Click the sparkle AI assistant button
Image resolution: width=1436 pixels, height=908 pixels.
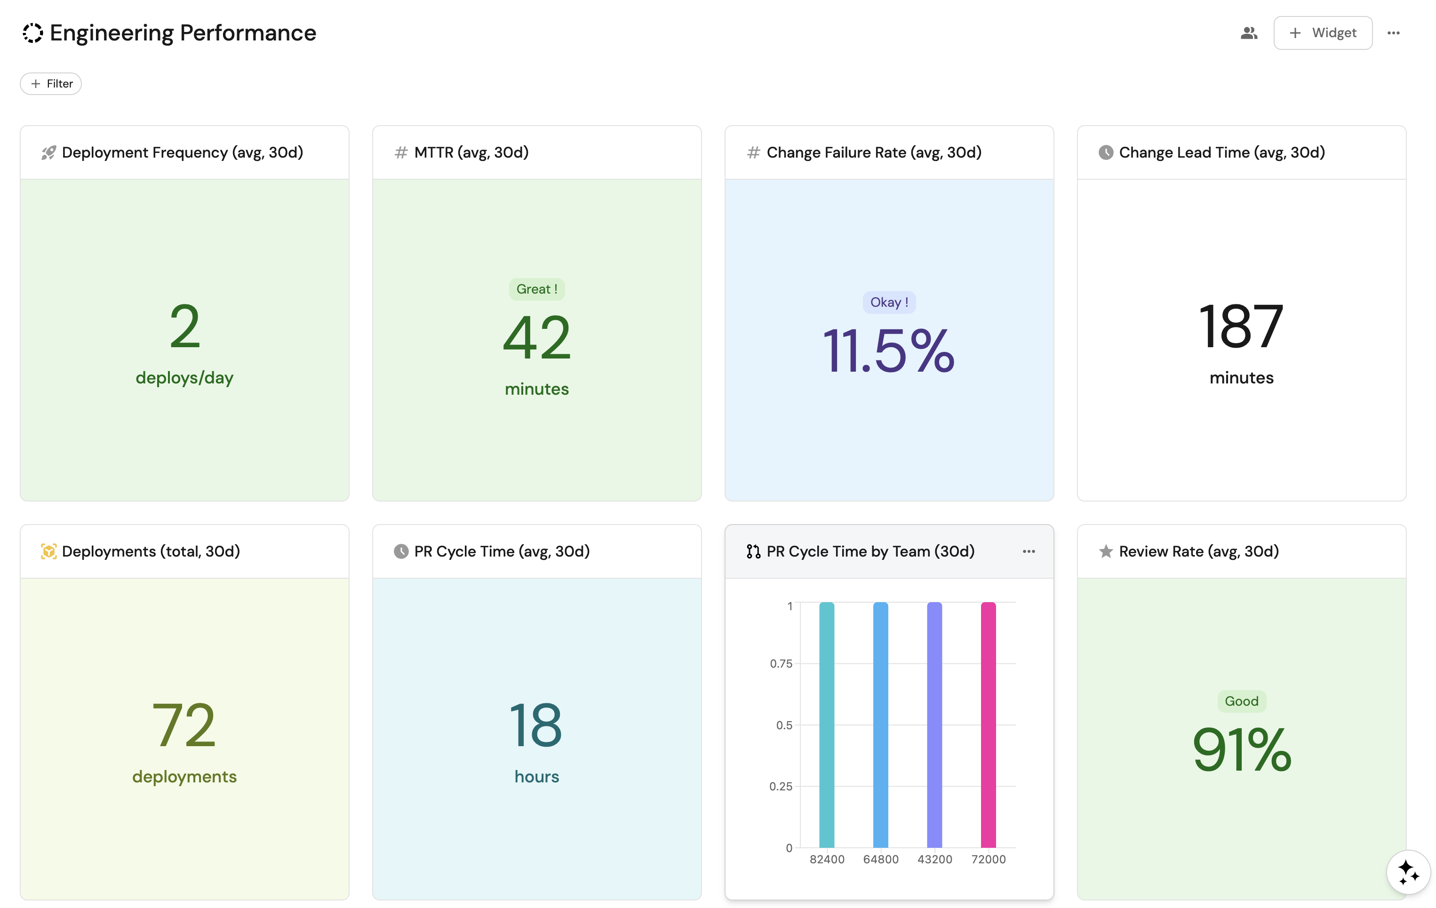pyautogui.click(x=1408, y=872)
